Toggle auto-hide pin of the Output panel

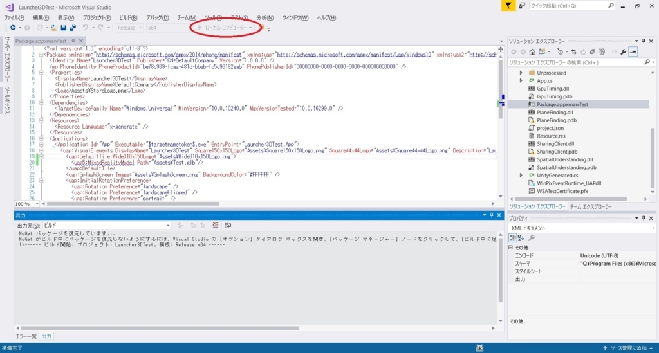coord(491,215)
